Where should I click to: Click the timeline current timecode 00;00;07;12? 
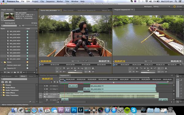click(48, 79)
